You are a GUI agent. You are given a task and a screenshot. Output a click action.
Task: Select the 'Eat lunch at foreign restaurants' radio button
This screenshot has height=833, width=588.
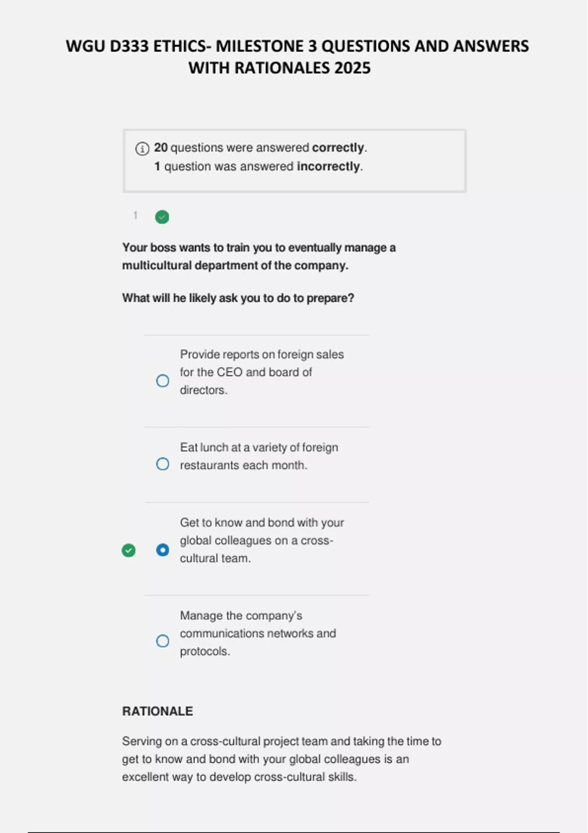[x=163, y=464]
